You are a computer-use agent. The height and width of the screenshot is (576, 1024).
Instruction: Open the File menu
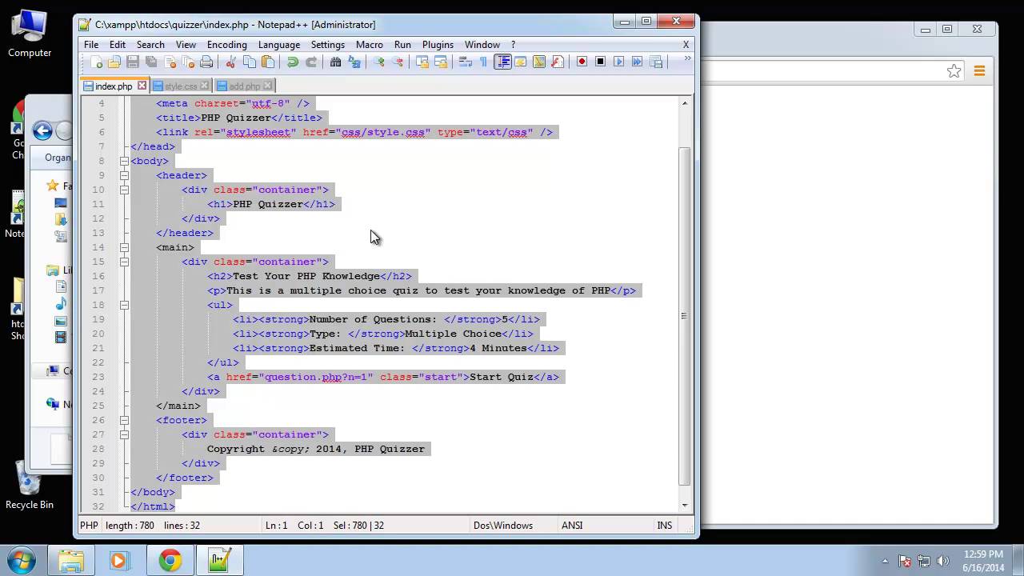(91, 45)
